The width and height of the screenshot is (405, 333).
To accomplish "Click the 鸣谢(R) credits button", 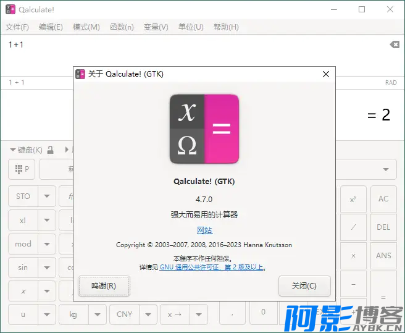I will (104, 286).
